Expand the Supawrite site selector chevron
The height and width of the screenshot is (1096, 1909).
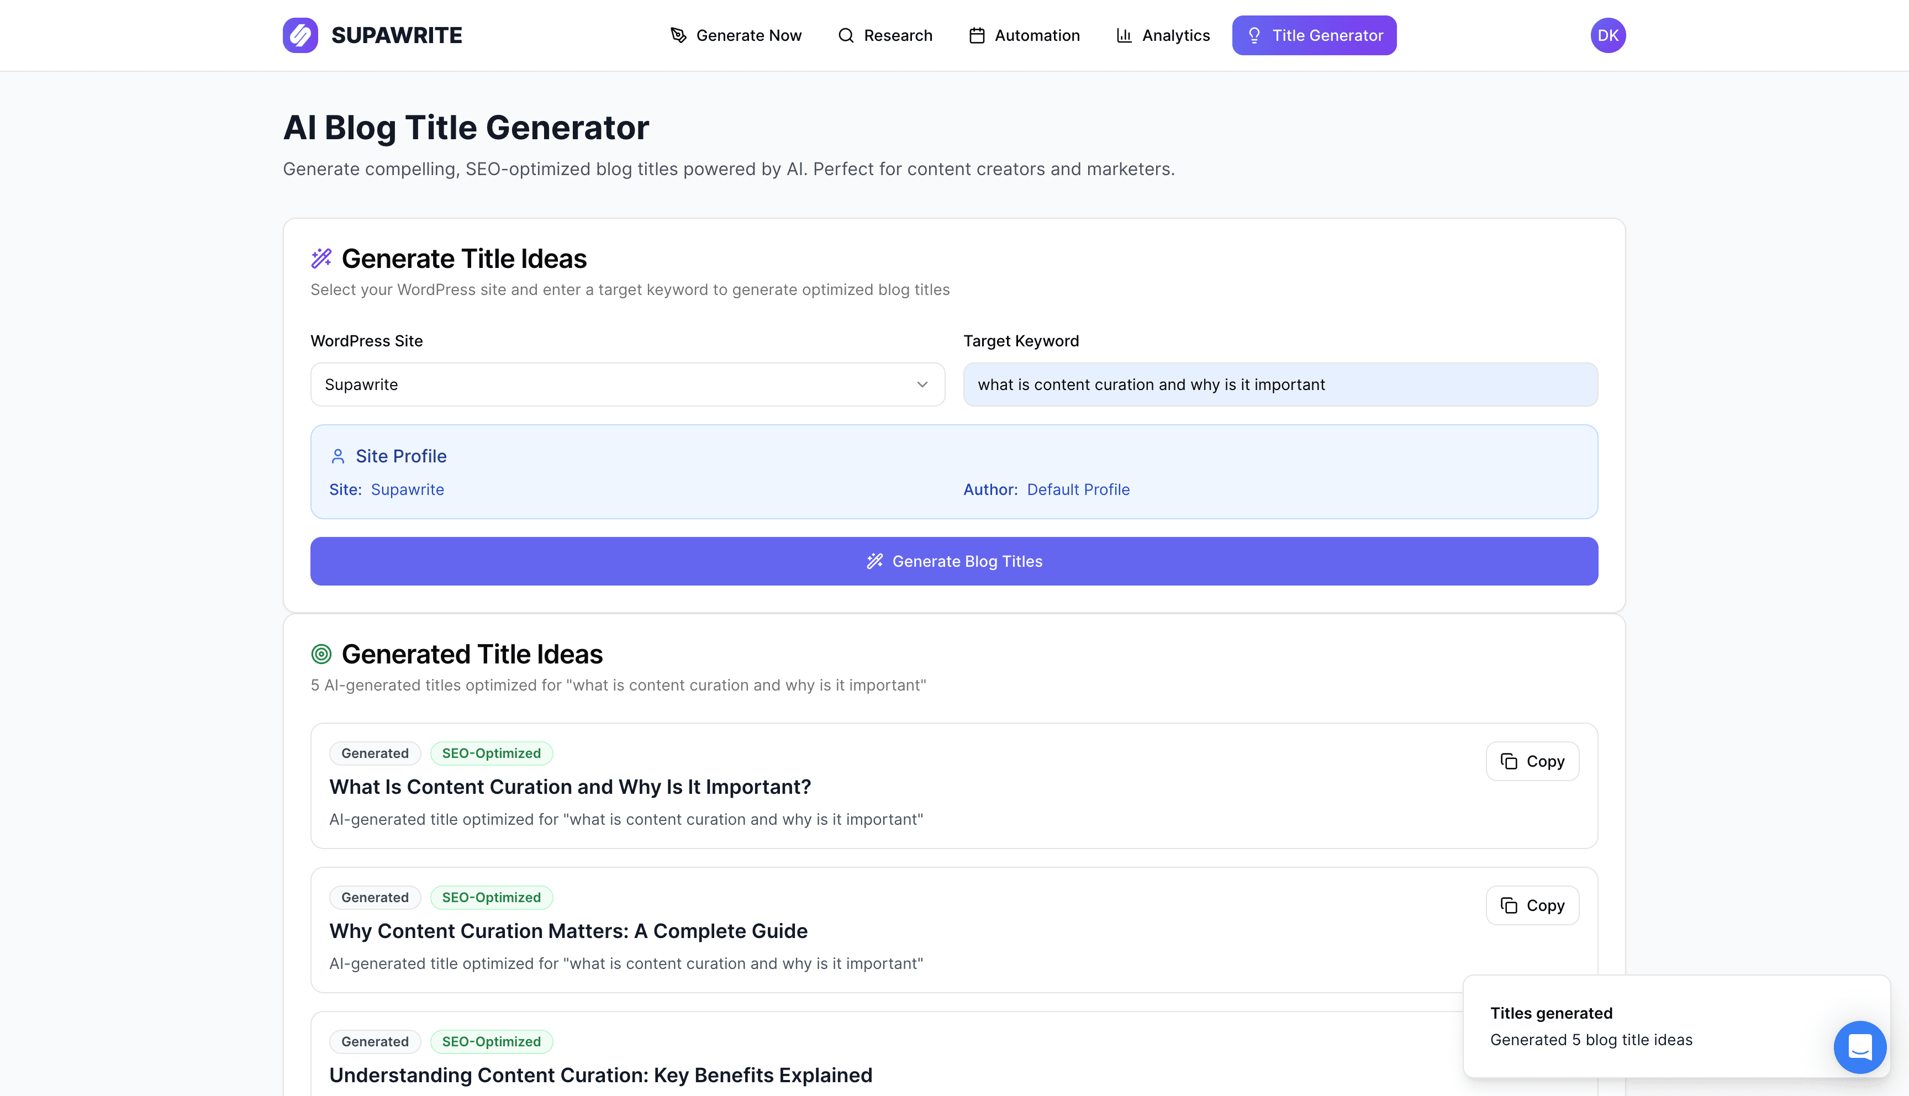click(922, 384)
